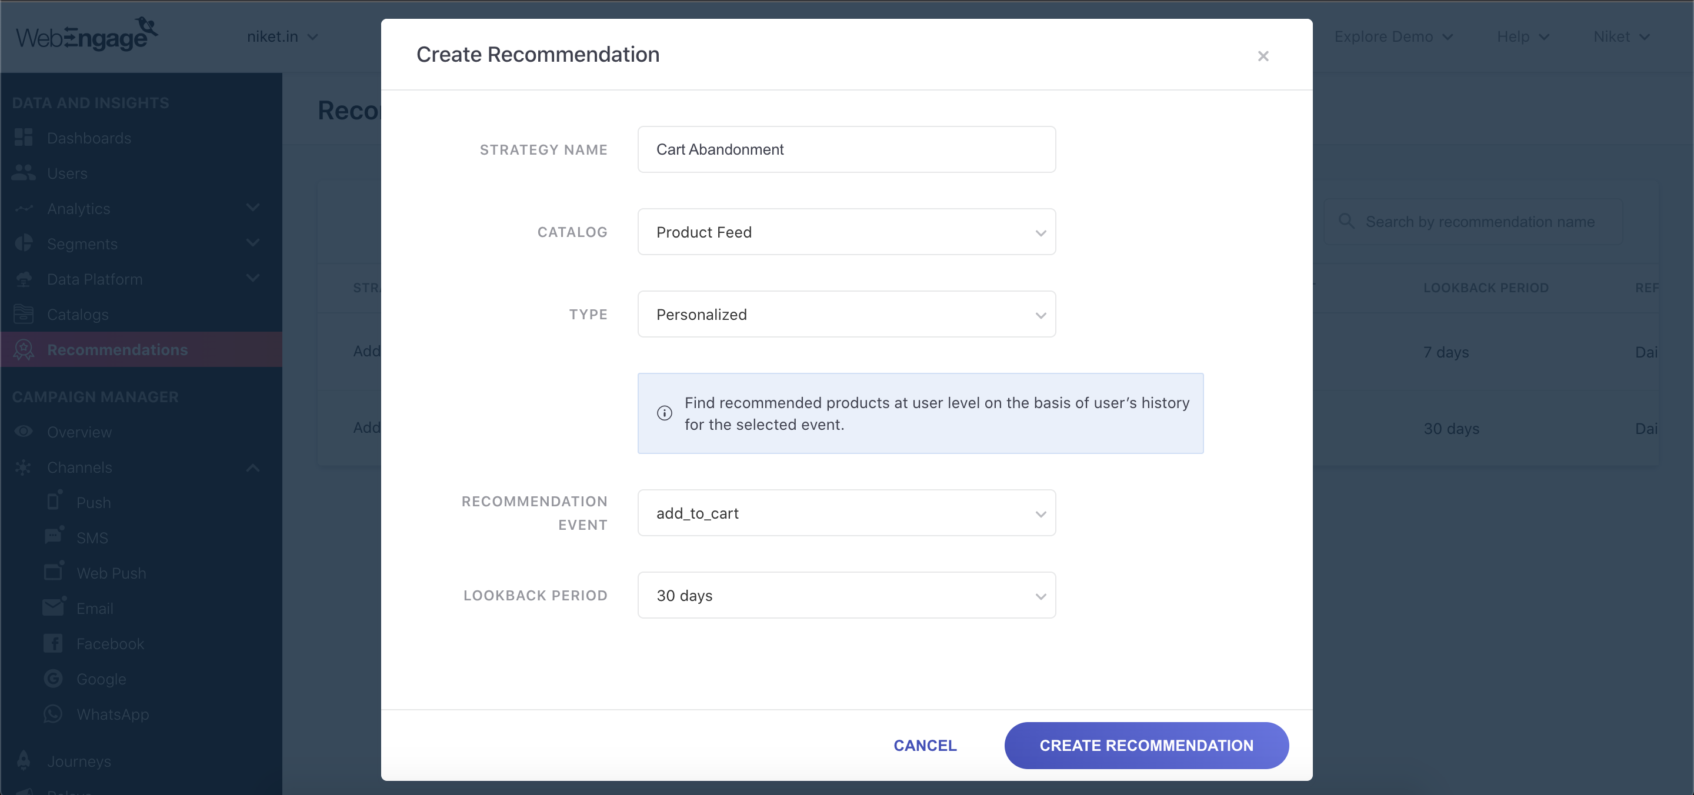This screenshot has height=795, width=1694.
Task: Open the Recommendation Event add_to_cart dropdown
Action: click(x=846, y=513)
